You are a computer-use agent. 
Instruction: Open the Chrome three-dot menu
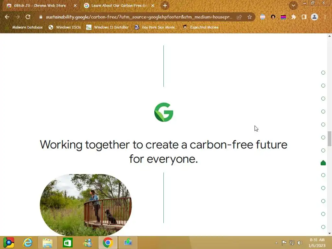(325, 17)
